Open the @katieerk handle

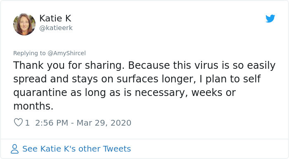pyautogui.click(x=56, y=28)
